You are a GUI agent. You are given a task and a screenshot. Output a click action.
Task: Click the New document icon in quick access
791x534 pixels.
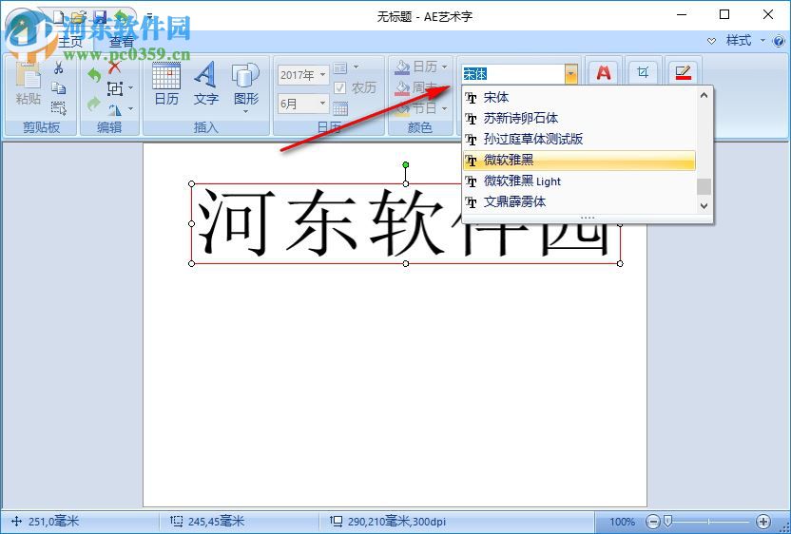59,18
